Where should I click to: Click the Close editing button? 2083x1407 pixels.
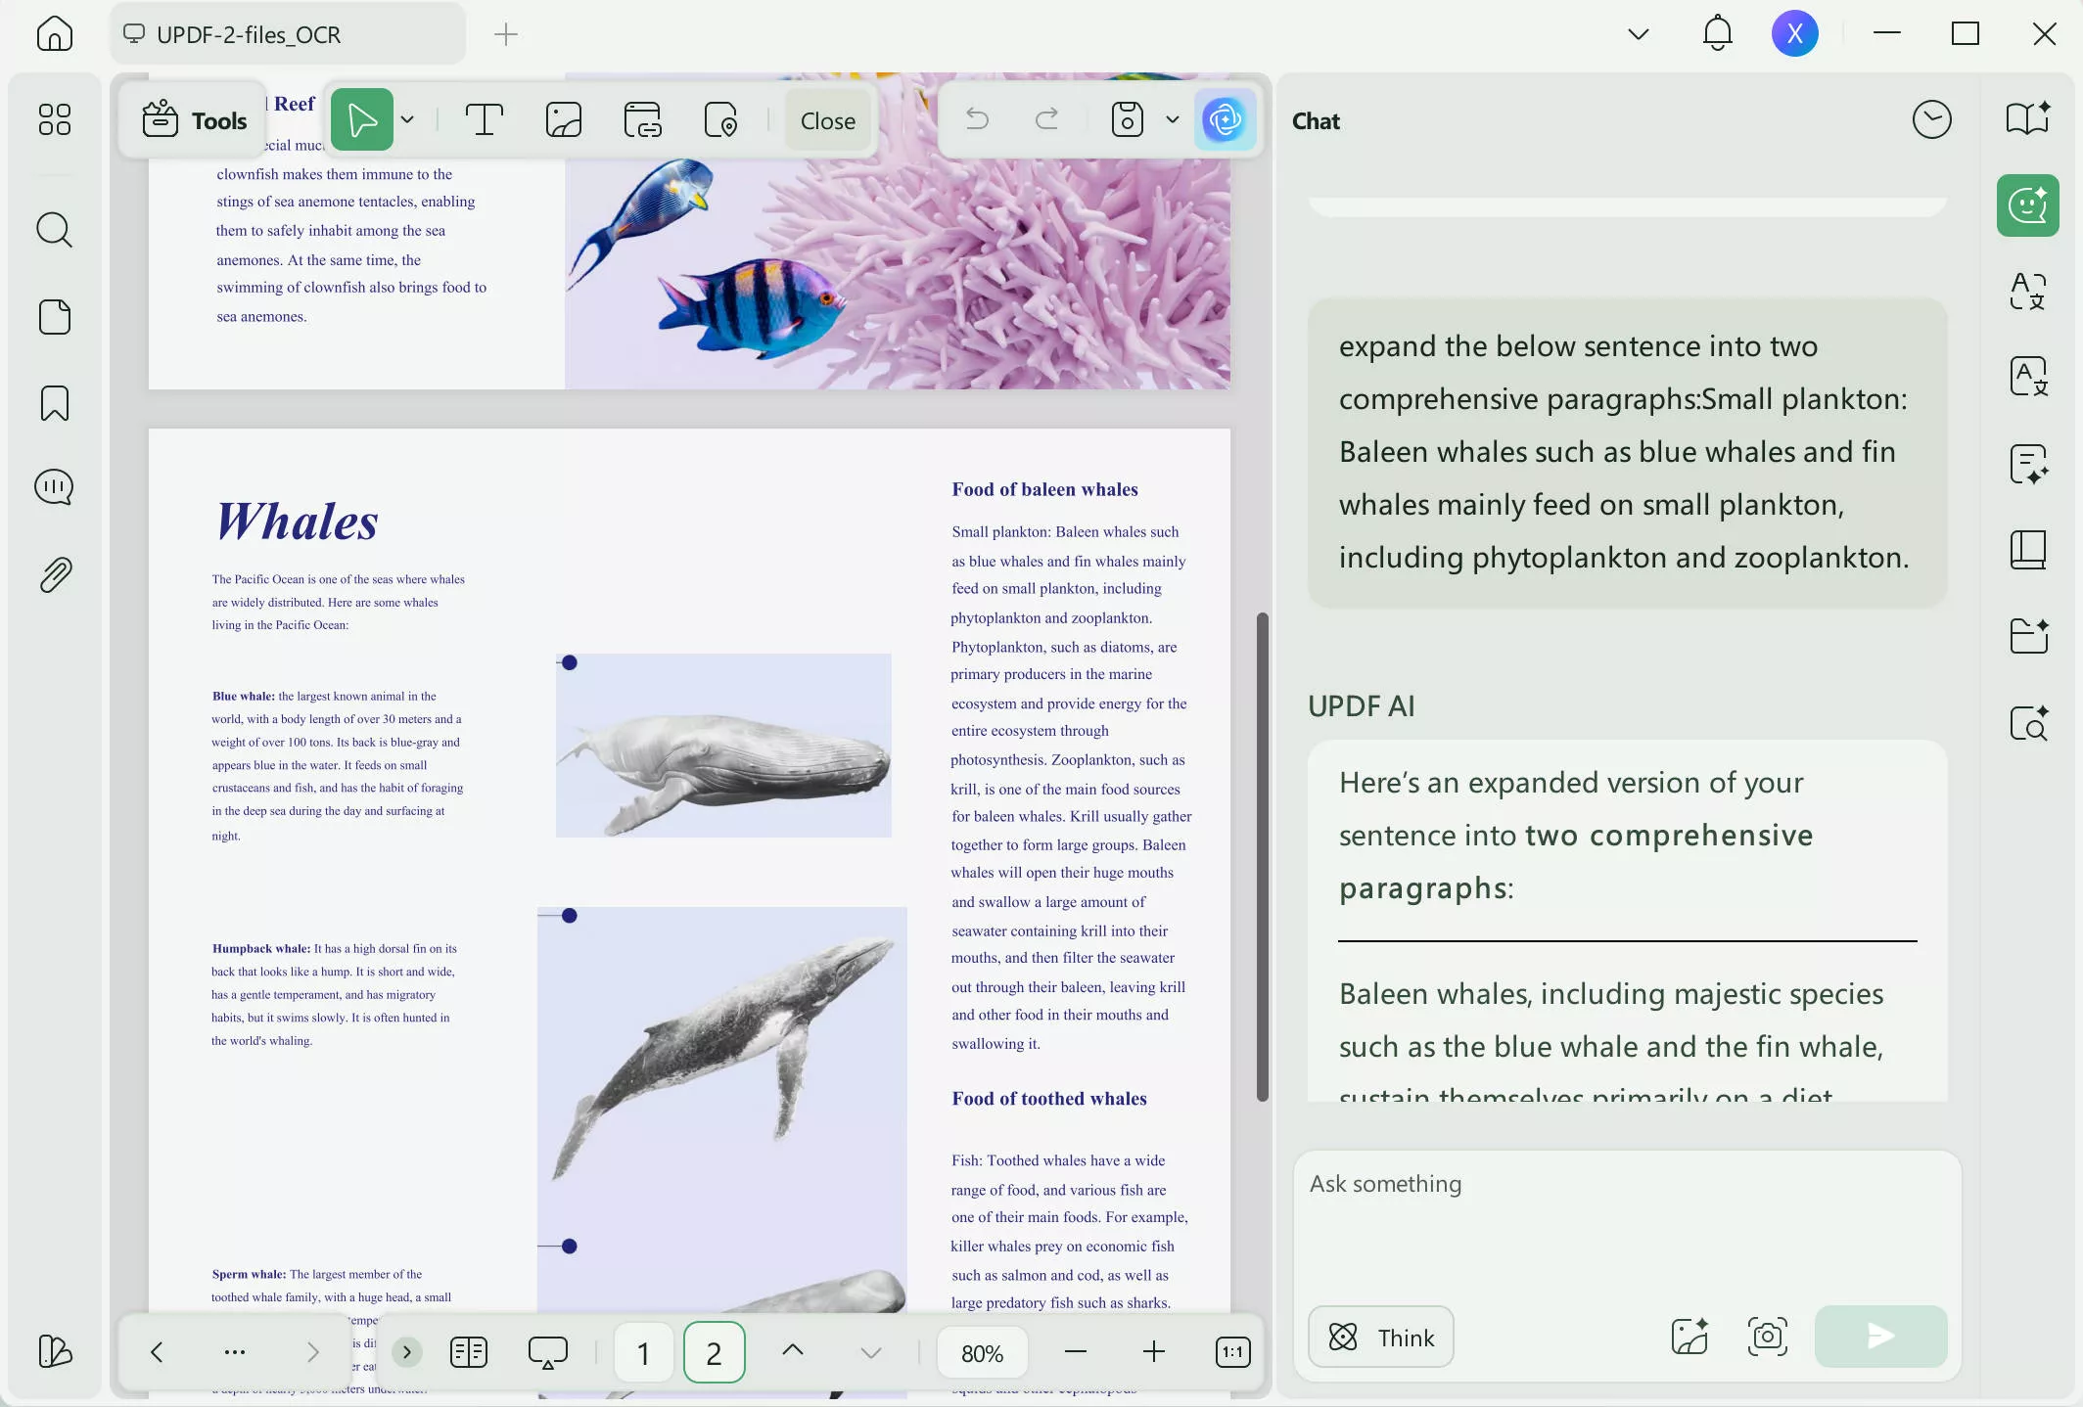coord(827,120)
